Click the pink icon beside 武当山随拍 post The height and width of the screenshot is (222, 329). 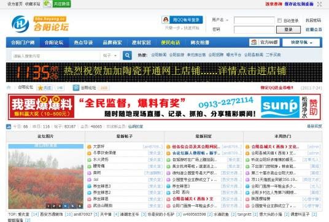pos(89,206)
